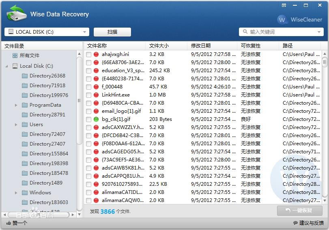Click the Directory72407 folder icon

click(25, 134)
